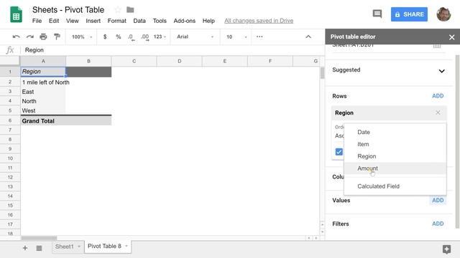Image resolution: width=460 pixels, height=258 pixels.
Task: Activate the paint format tool
Action: click(57, 37)
